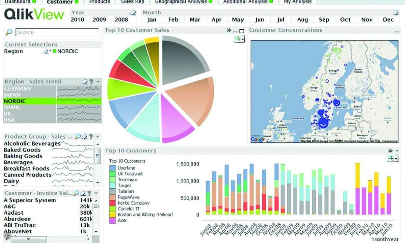Viewport: 405px width, 243px height.
Task: Open search in Customer - Invoice Value box
Action: (x=77, y=193)
